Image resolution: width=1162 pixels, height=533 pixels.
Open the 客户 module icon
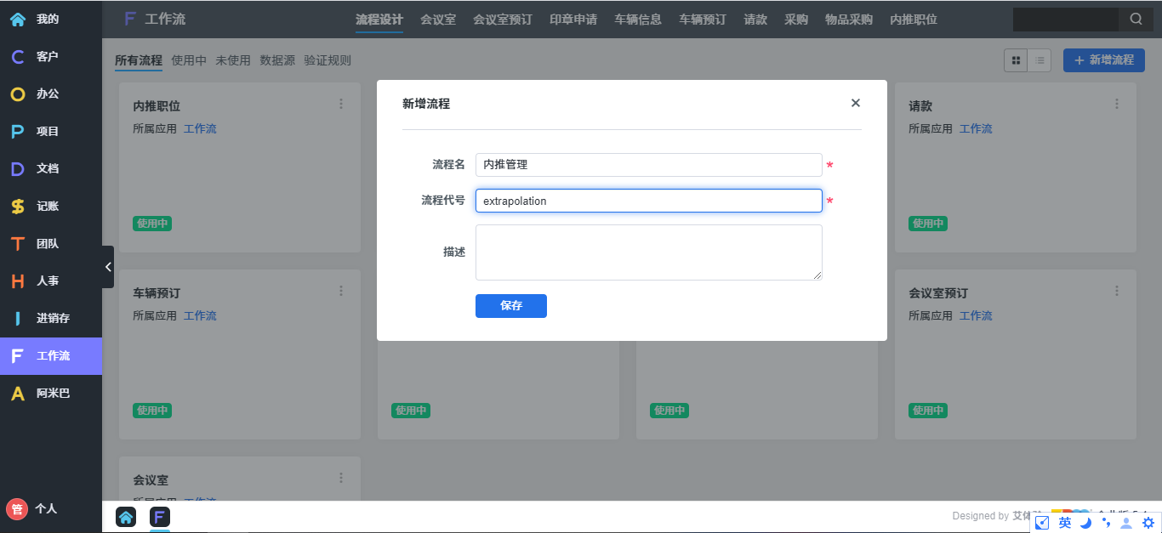point(17,57)
